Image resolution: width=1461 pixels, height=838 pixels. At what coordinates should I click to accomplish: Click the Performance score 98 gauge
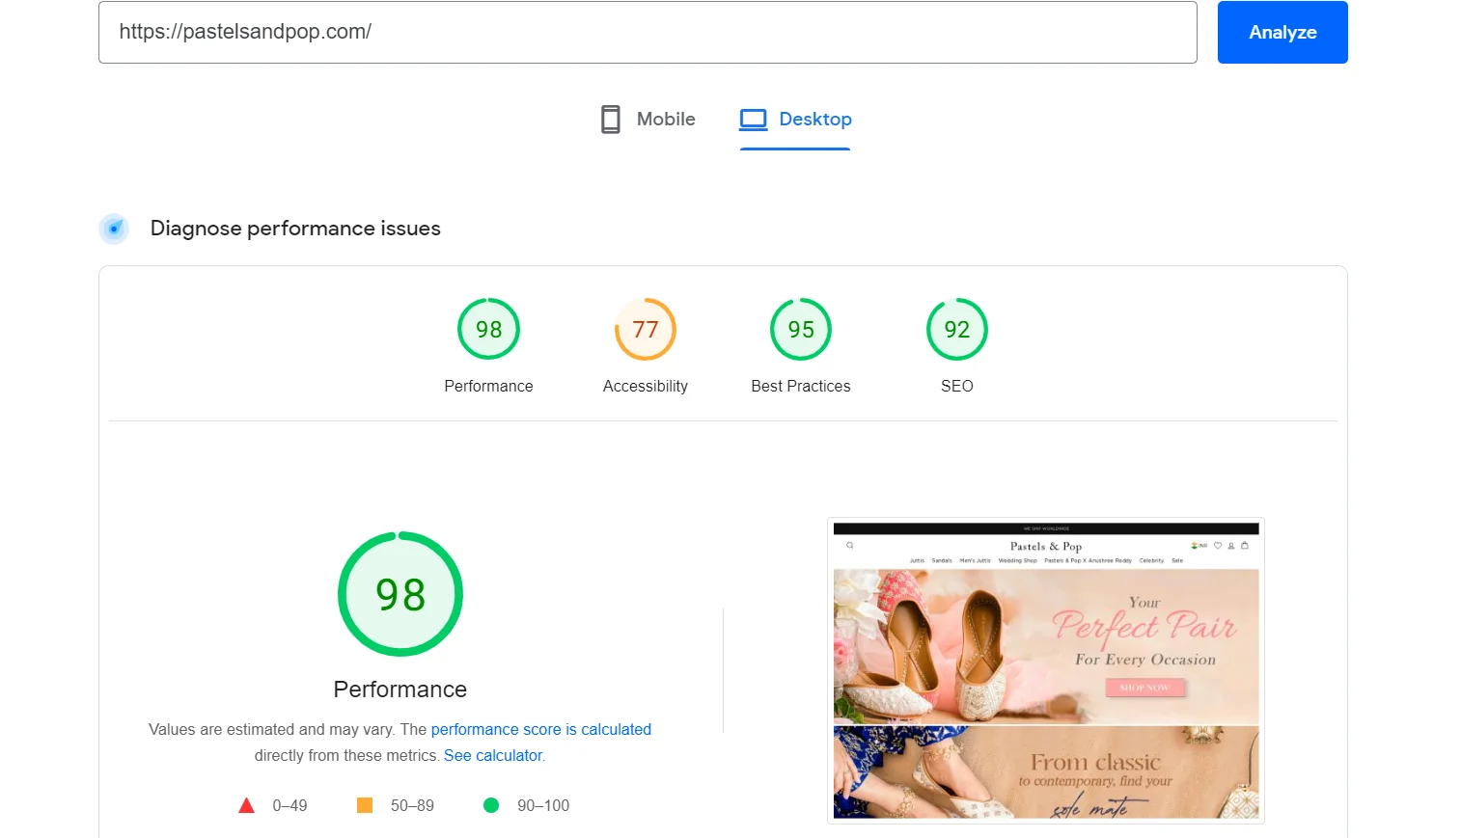[488, 329]
